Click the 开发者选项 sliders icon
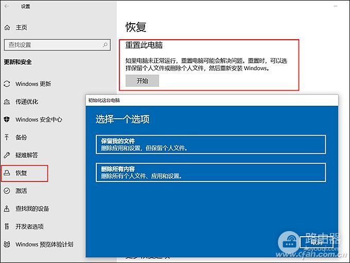Screen dimensions: 350x263 (x=7, y=226)
